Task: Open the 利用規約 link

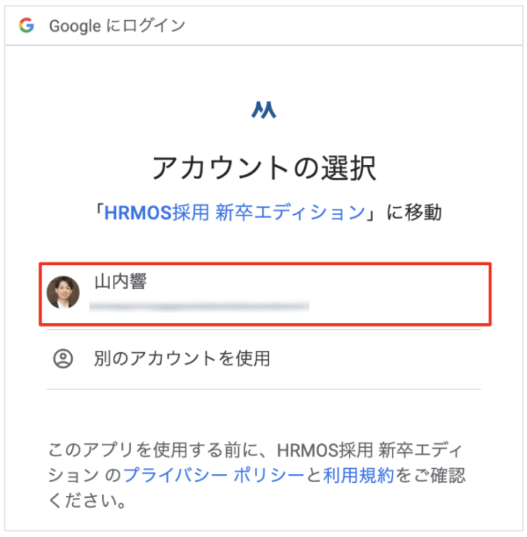Action: (359, 475)
